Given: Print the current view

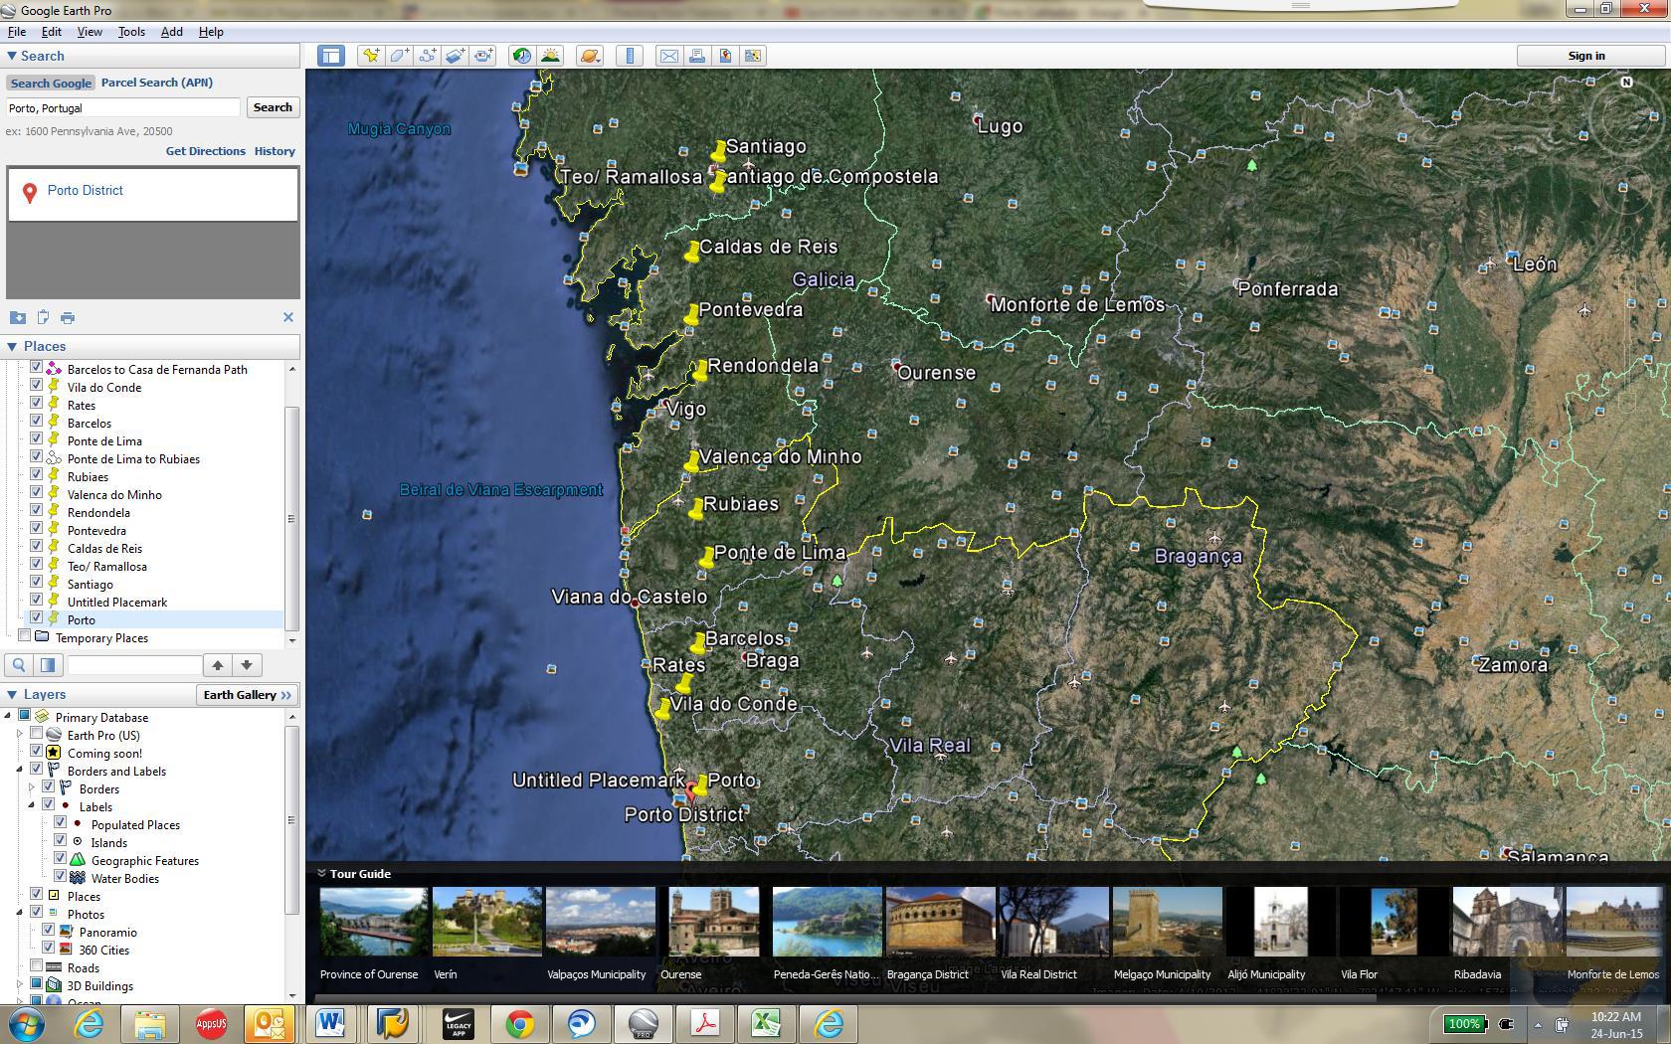Looking at the screenshot, I should (x=697, y=56).
